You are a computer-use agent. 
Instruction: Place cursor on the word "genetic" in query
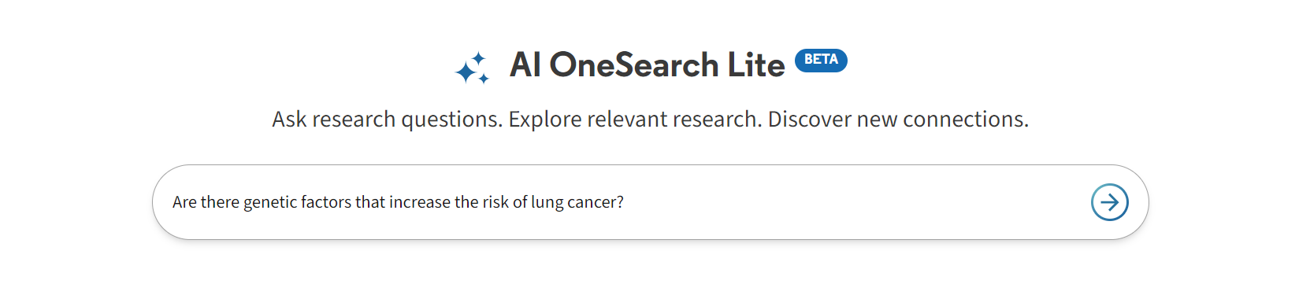tap(270, 202)
